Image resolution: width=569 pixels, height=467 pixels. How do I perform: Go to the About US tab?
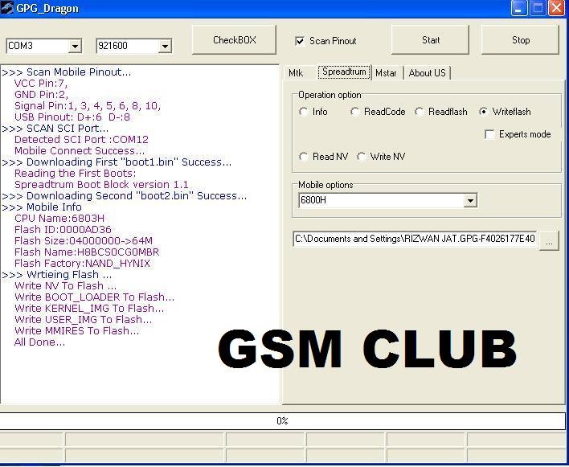pyautogui.click(x=427, y=73)
